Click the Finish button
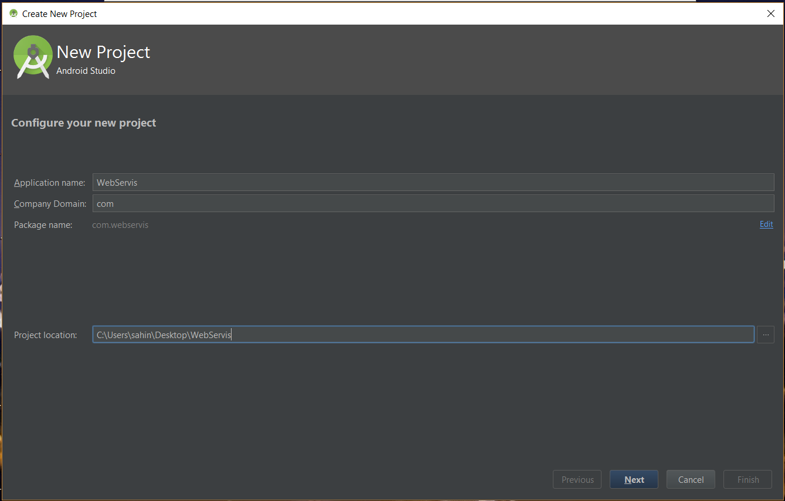This screenshot has height=501, width=785. click(748, 479)
